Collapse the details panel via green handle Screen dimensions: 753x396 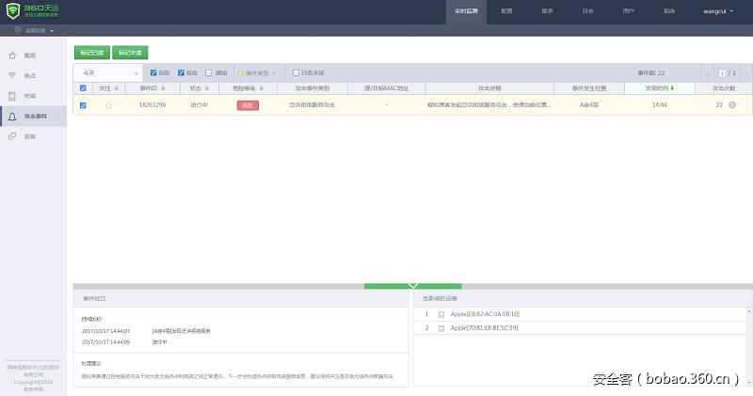click(412, 285)
